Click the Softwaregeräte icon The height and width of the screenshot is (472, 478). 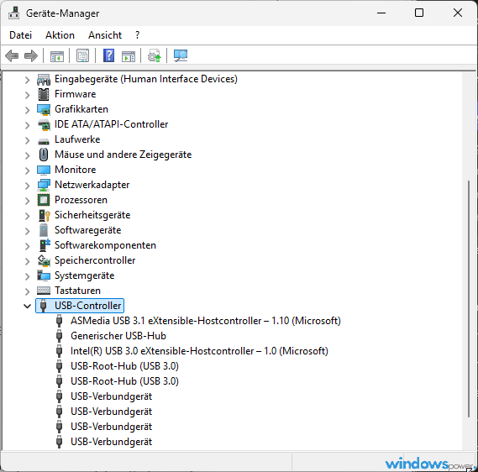(44, 230)
